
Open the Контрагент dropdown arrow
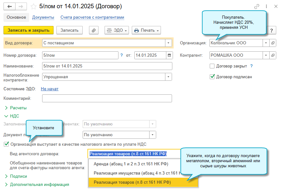(266, 55)
